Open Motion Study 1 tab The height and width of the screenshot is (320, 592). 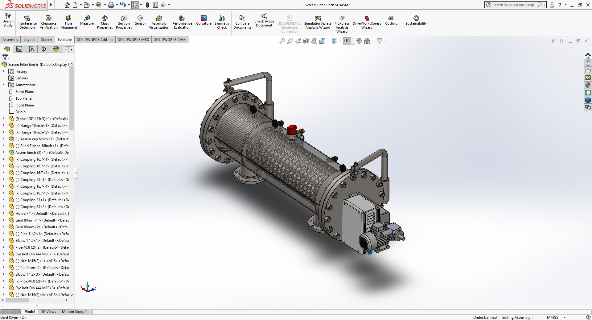[x=74, y=312]
